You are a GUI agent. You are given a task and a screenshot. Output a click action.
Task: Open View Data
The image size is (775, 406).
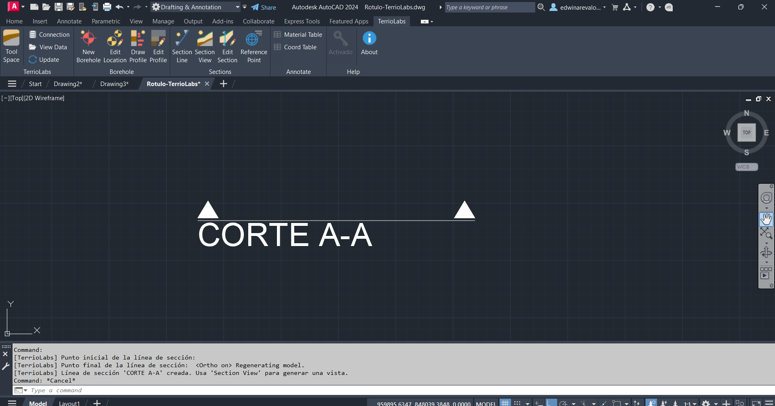pos(48,47)
